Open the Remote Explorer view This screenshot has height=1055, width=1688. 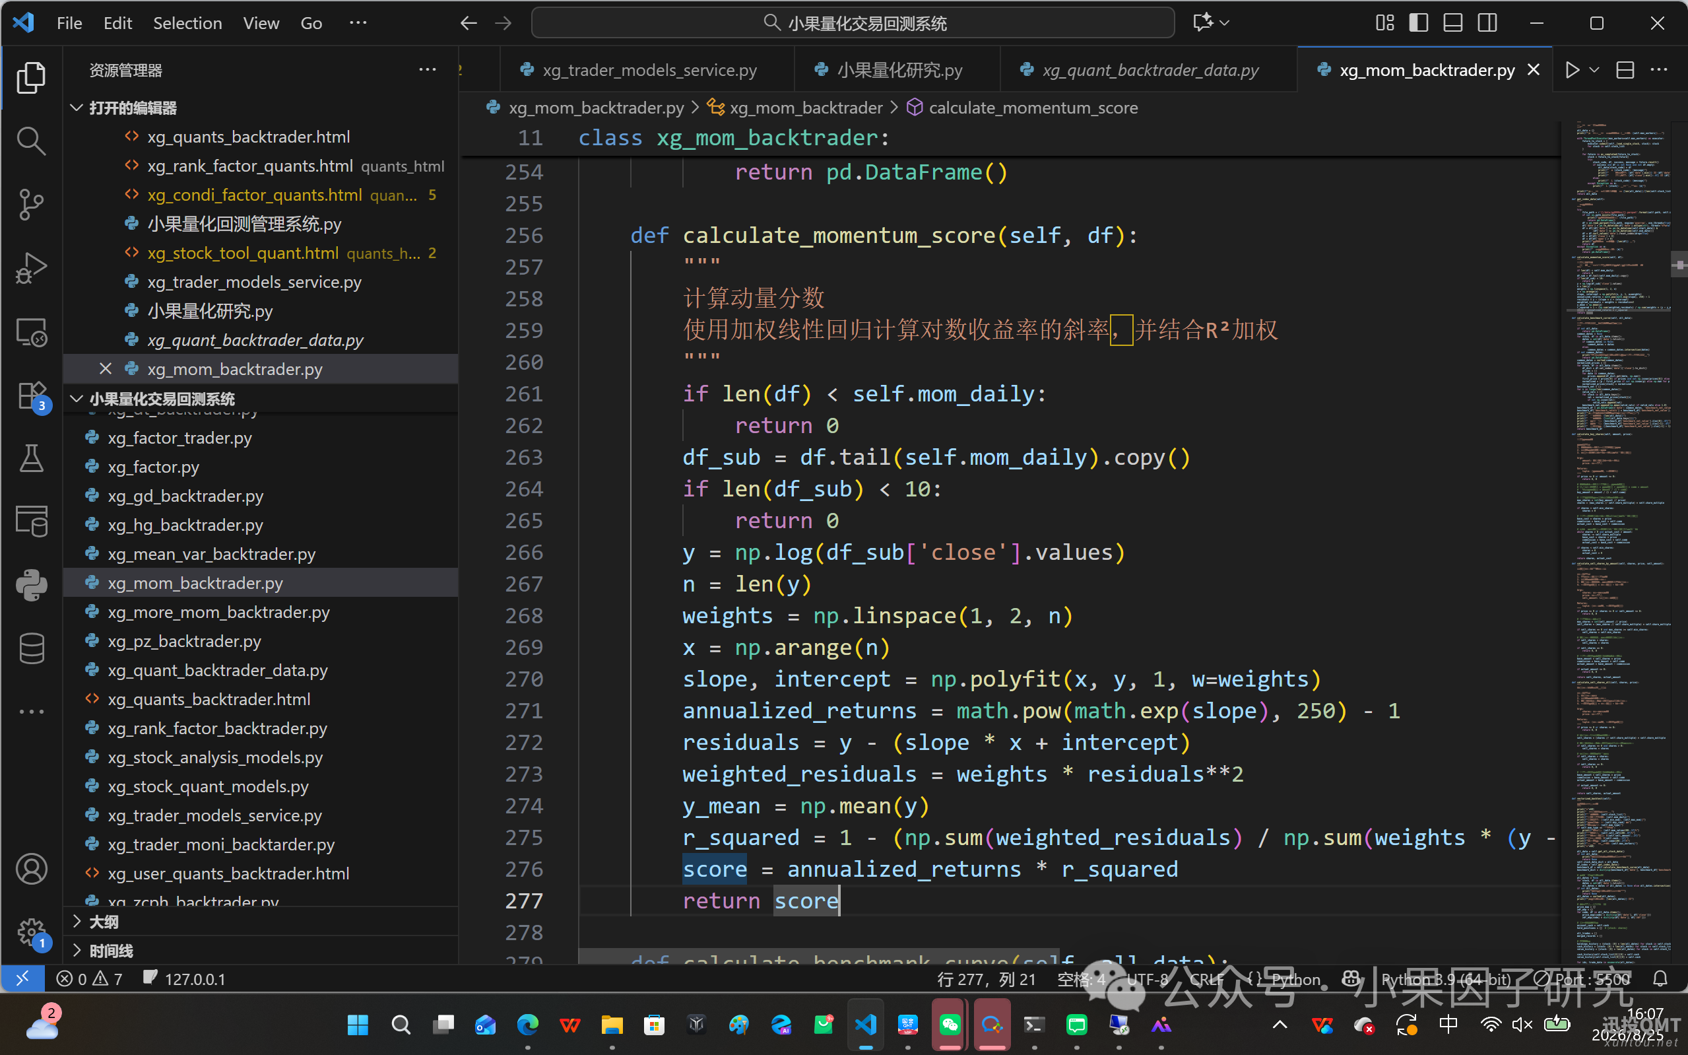click(30, 332)
